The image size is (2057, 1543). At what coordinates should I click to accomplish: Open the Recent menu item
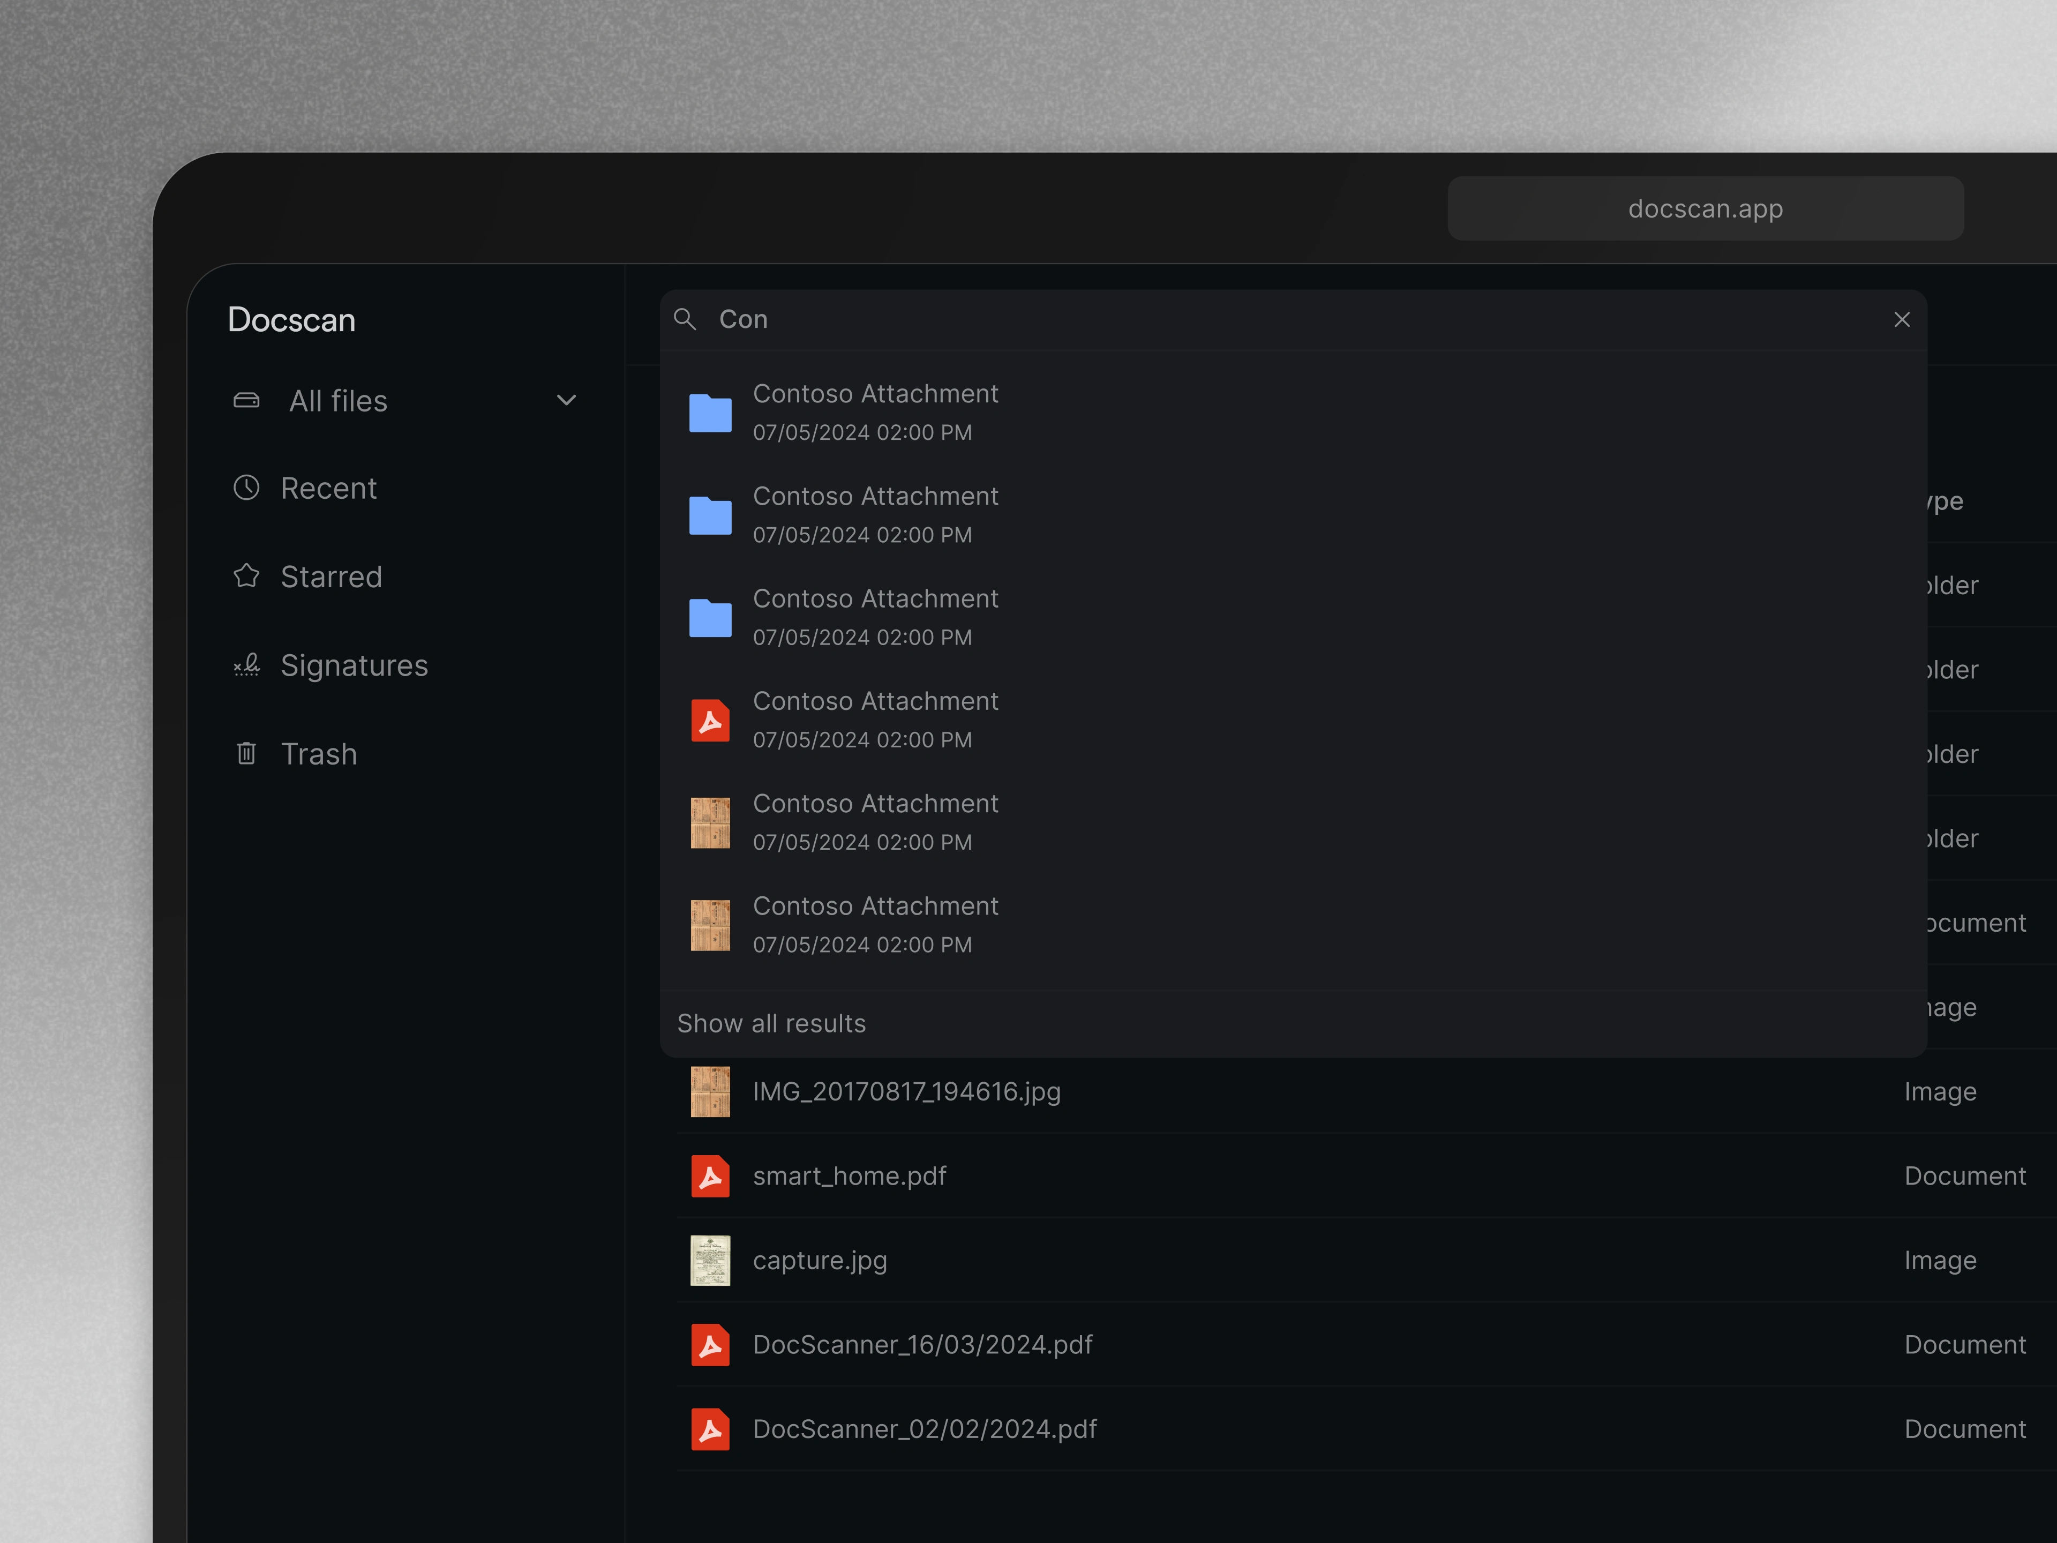pos(328,488)
